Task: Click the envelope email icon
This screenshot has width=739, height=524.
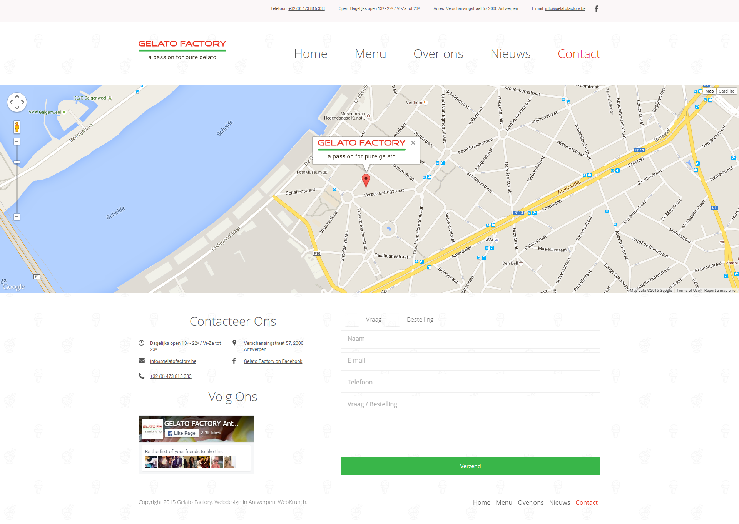Action: tap(142, 361)
